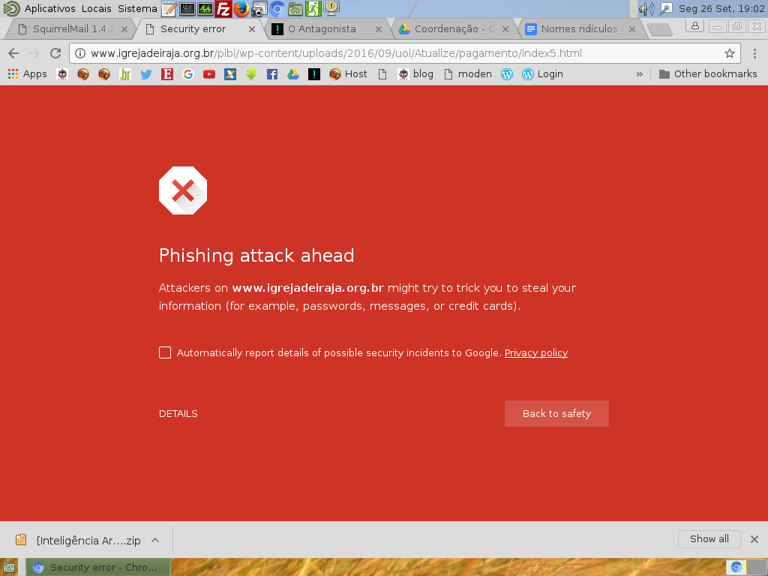Screen dimensions: 768x576
Task: Open the home folder launcher
Action: click(x=295, y=9)
